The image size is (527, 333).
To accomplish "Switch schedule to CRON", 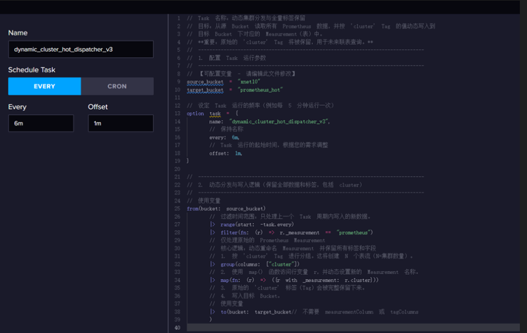I will tap(117, 86).
